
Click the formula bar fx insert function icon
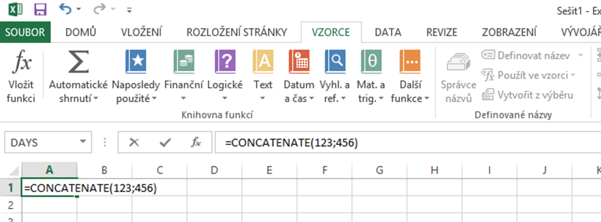coord(196,143)
